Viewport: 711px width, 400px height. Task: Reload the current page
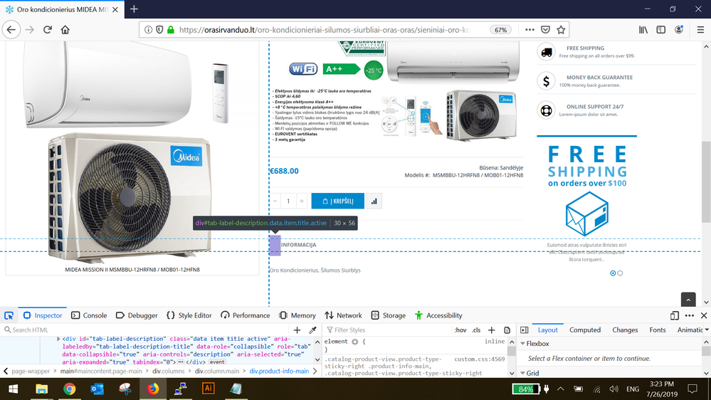[48, 30]
